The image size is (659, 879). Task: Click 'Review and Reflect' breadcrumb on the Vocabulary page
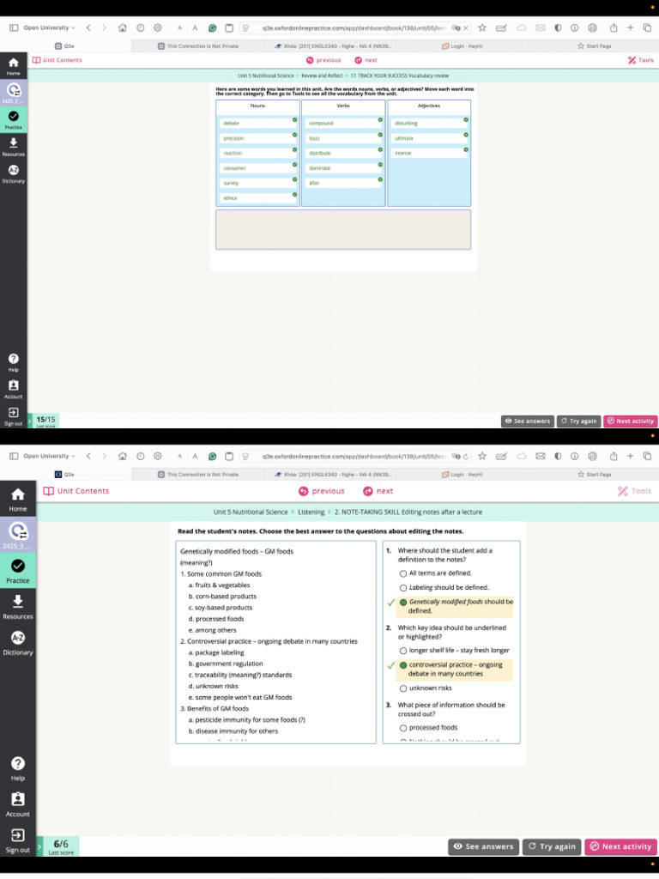tap(322, 76)
